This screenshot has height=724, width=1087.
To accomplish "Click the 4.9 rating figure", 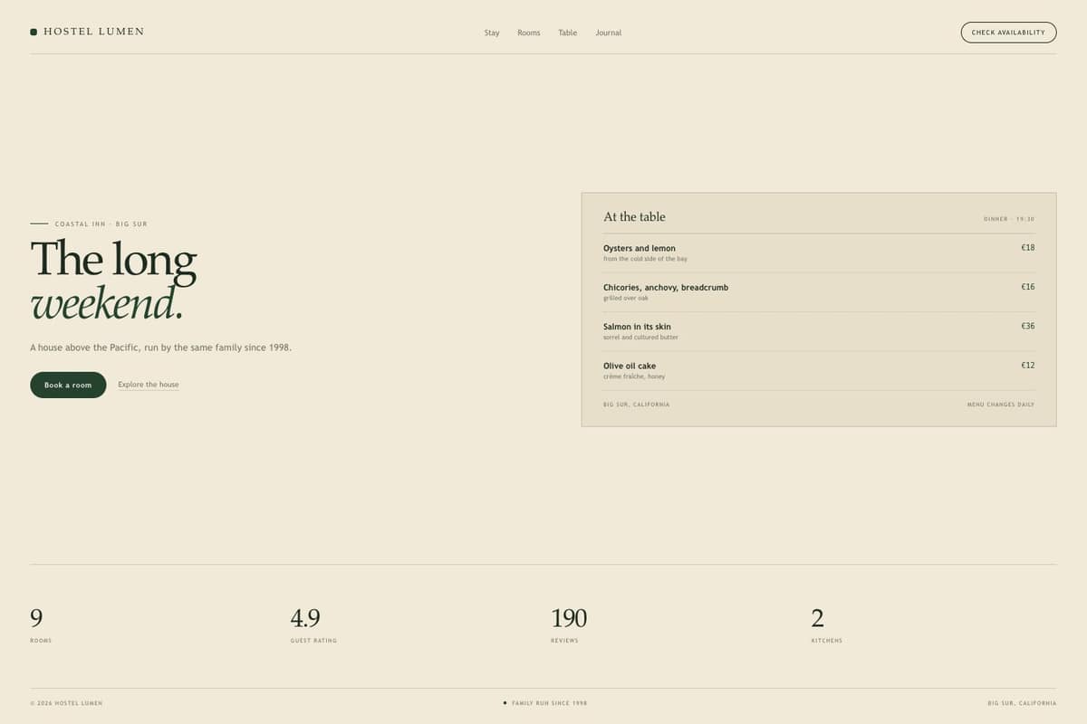I will 305,618.
